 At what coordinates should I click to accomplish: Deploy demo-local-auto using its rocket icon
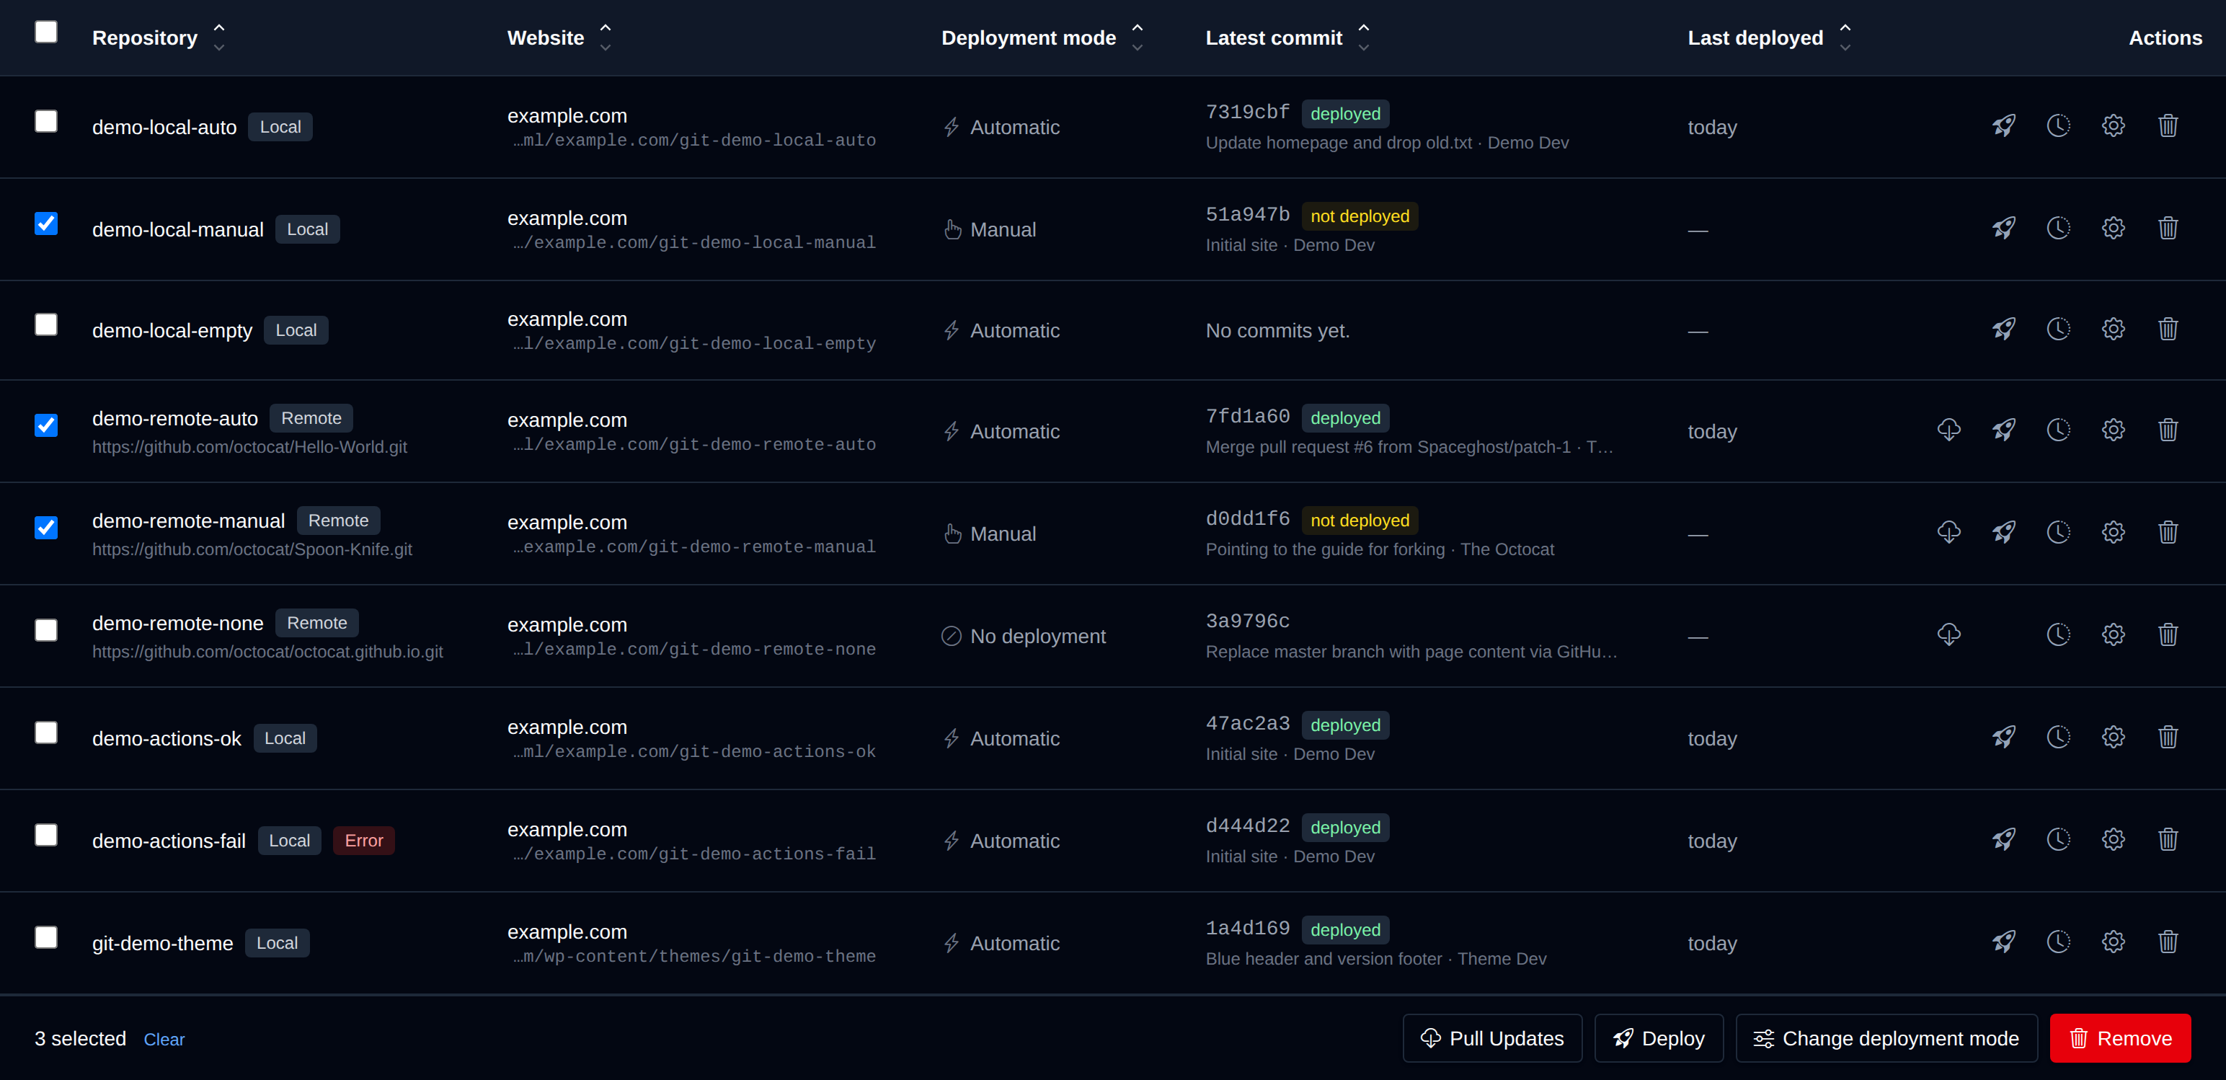coord(2004,126)
